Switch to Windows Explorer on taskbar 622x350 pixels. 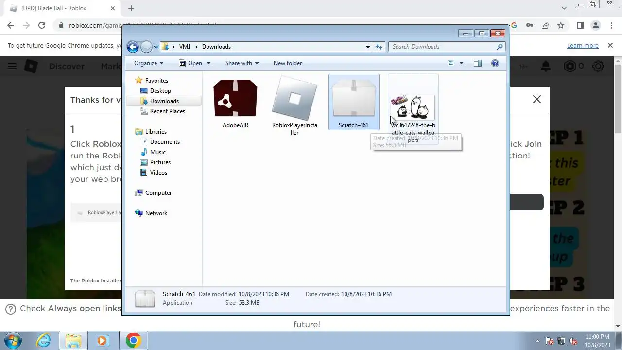[73, 340]
